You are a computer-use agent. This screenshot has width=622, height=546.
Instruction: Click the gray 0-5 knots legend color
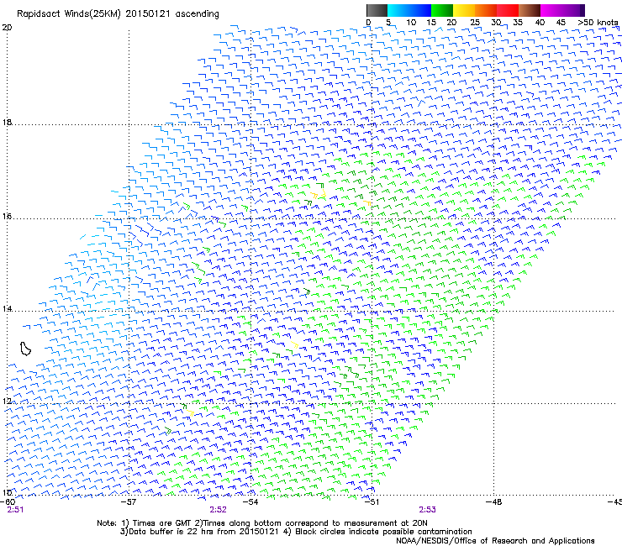tap(377, 10)
